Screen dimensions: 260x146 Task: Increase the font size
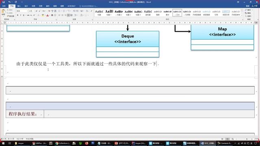37,11
